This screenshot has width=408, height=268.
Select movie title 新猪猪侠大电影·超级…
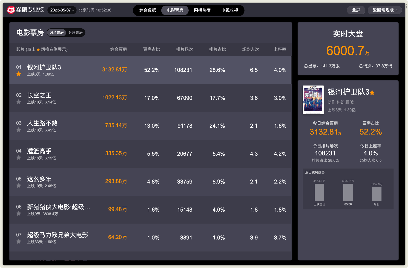point(58,207)
